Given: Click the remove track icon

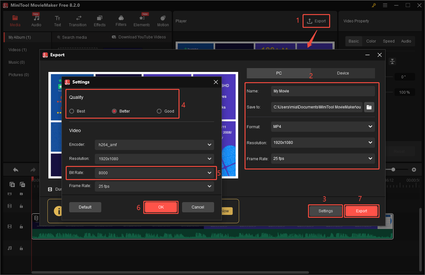Looking at the screenshot, I should (22, 185).
